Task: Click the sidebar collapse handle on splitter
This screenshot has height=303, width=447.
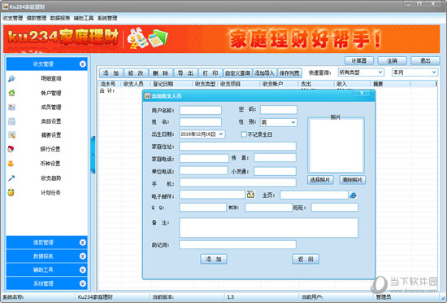Action: click(93, 155)
